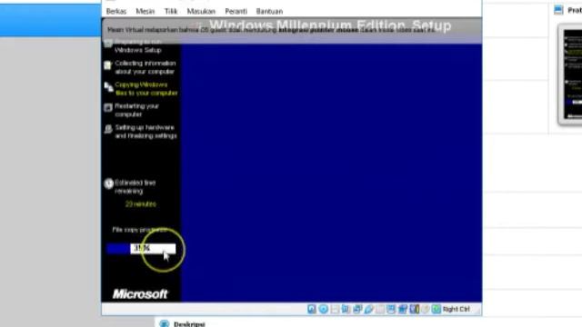Image resolution: width=582 pixels, height=327 pixels.
Task: Click the greyed floppy drive indicator icon
Action: 335,309
